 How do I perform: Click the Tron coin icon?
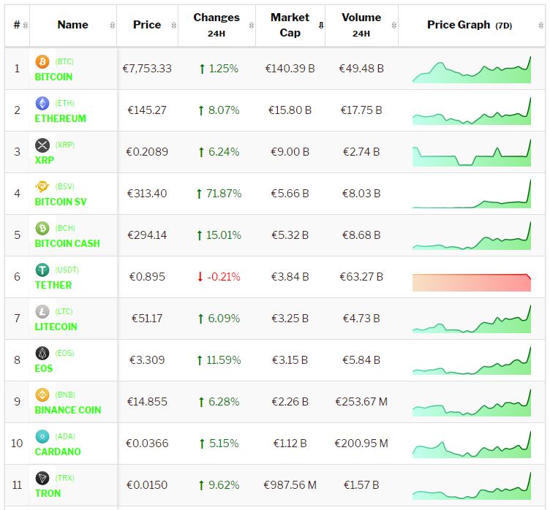coord(42,479)
